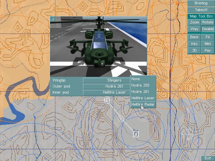Fit the map with Fit button

(x=208, y=37)
